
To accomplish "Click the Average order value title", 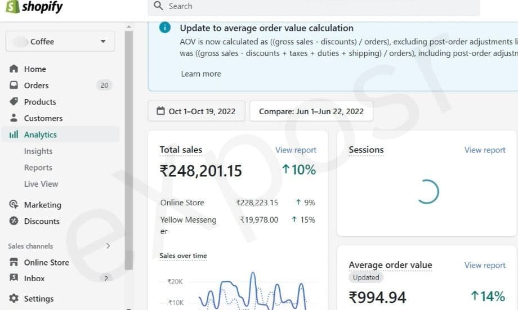I will (x=391, y=265).
